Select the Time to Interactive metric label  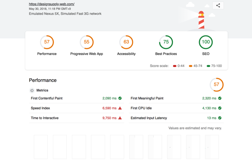click(x=45, y=118)
